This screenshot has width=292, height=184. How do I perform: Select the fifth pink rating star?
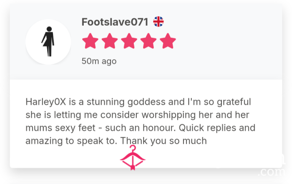point(167,41)
